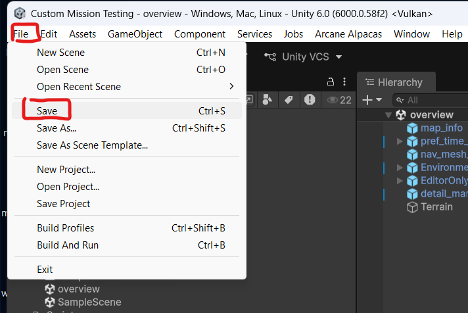The width and height of the screenshot is (468, 313).
Task: Expand the Open Recent Scene submenu
Action: point(127,87)
